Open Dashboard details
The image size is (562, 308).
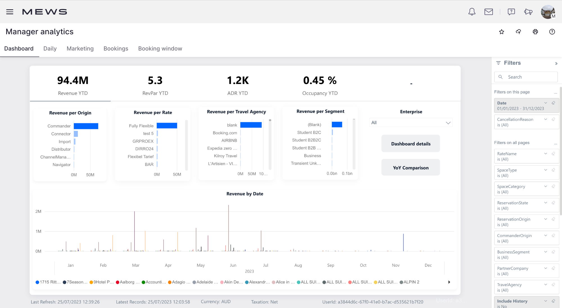[x=411, y=144]
